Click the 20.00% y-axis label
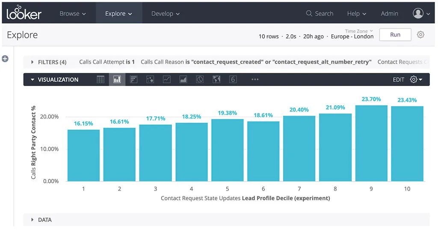Image resolution: width=438 pixels, height=232 pixels. (50, 116)
